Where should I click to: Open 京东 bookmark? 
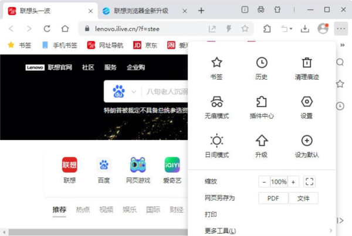pos(145,45)
